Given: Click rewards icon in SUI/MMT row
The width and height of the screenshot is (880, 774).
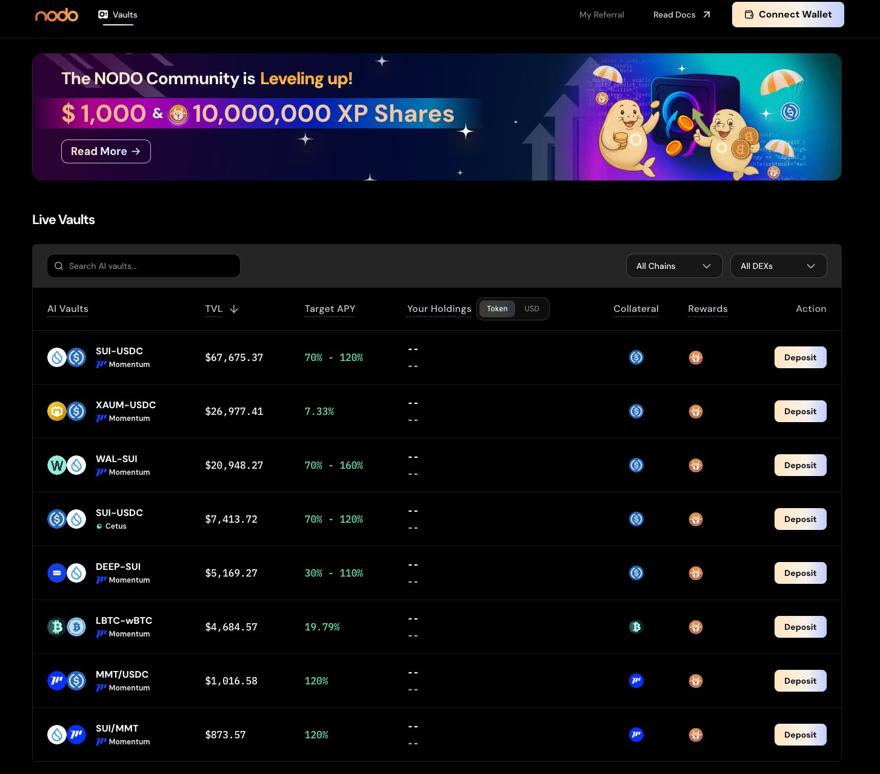Looking at the screenshot, I should (x=696, y=735).
